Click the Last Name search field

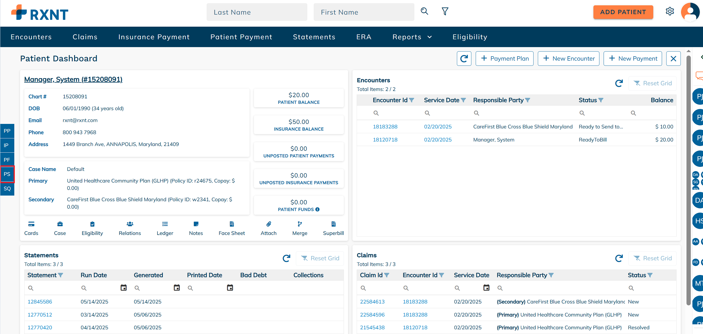click(x=257, y=12)
